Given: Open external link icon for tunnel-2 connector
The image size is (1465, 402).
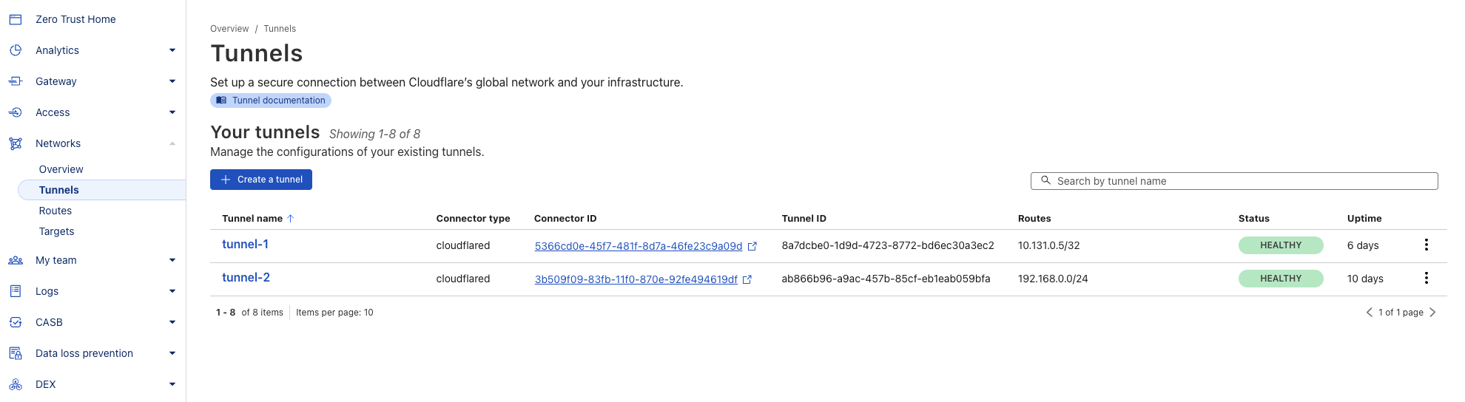Looking at the screenshot, I should (747, 279).
